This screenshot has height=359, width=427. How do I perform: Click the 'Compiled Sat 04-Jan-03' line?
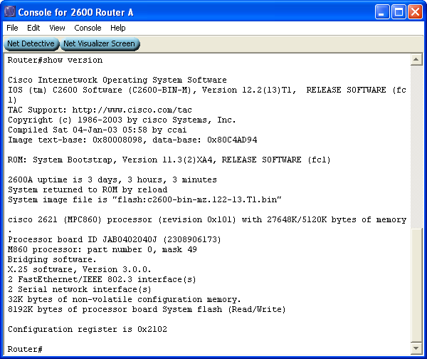(97, 130)
